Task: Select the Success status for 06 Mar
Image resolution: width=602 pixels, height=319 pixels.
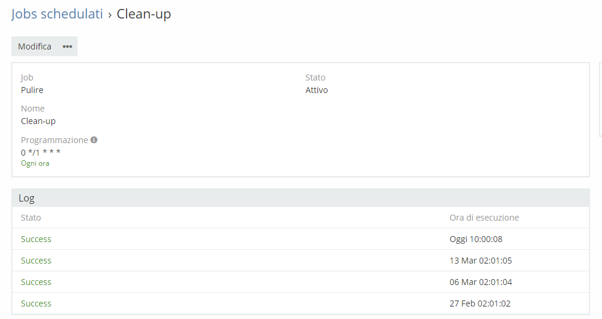Action: click(36, 282)
